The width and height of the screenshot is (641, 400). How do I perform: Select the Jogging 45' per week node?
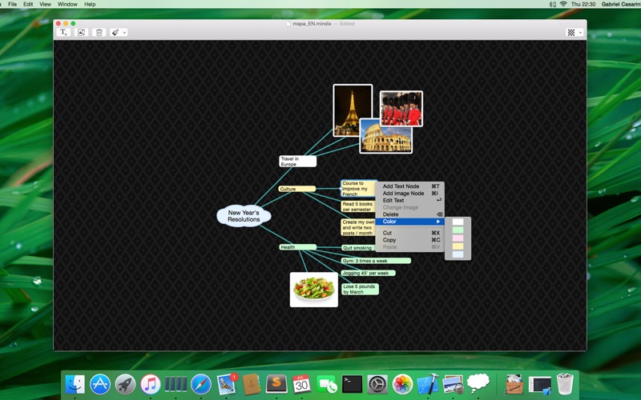pyautogui.click(x=369, y=273)
